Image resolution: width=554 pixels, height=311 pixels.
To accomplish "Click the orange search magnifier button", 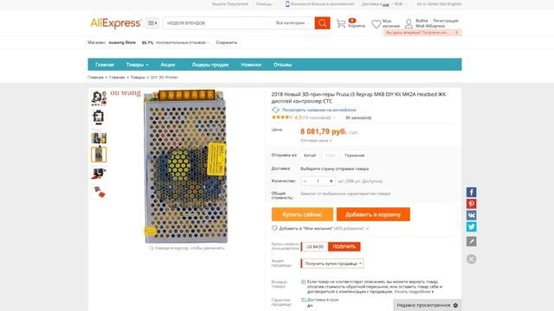I will coord(322,23).
